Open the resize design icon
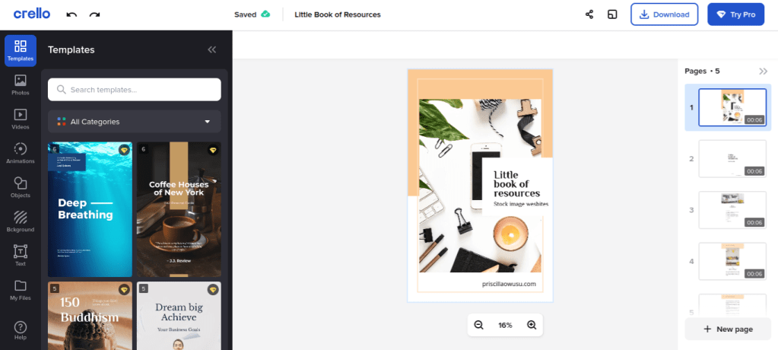 pyautogui.click(x=611, y=14)
